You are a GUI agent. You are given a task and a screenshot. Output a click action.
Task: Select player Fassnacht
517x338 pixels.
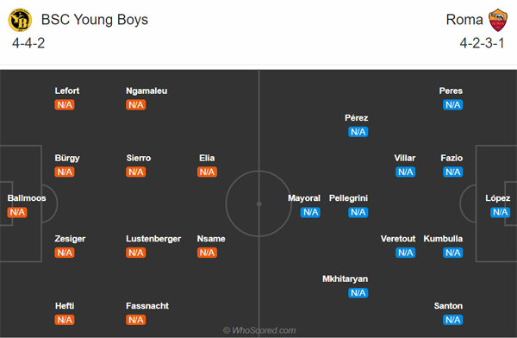[x=147, y=306]
